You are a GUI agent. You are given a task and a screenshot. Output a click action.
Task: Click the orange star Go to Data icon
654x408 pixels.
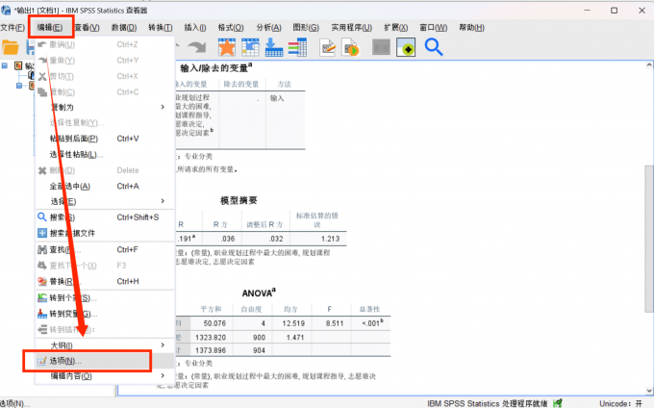[227, 47]
